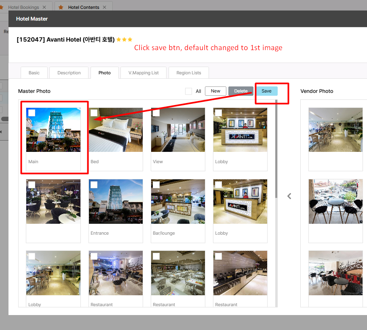Select the Vendor Photo street-view terrace thumbnail

pyautogui.click(x=335, y=202)
